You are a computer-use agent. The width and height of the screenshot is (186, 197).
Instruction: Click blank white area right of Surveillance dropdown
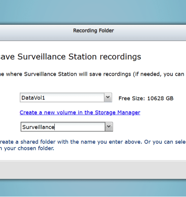click(x=148, y=127)
